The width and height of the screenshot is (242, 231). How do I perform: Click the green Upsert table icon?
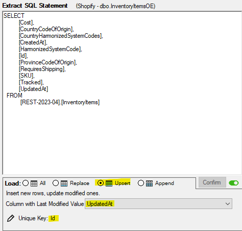point(109,183)
